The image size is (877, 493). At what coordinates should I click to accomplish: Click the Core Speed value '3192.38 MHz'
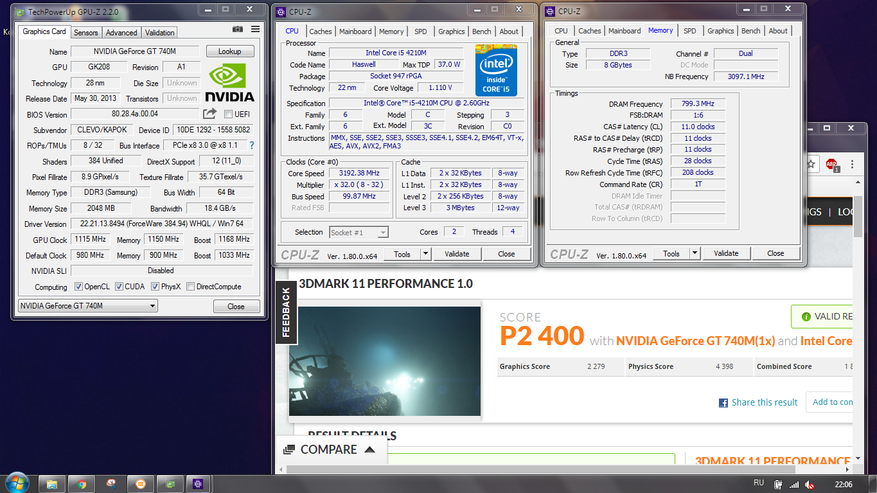tap(359, 174)
